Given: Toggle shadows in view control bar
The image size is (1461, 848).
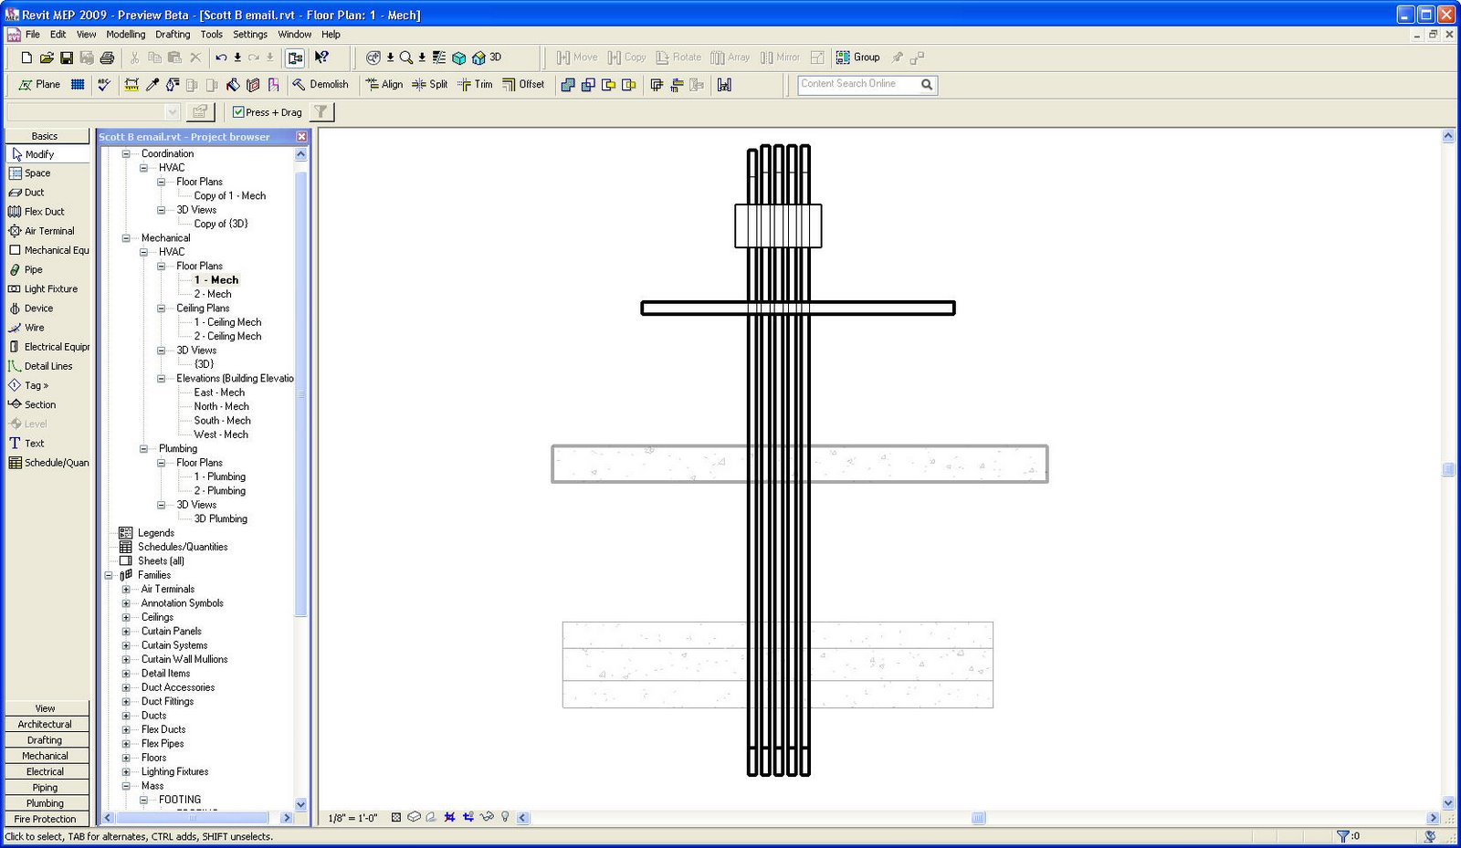Looking at the screenshot, I should click(x=431, y=818).
